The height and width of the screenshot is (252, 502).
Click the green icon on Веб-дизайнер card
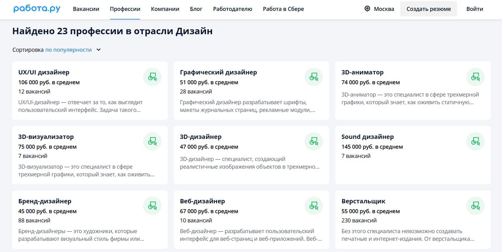[x=313, y=206]
